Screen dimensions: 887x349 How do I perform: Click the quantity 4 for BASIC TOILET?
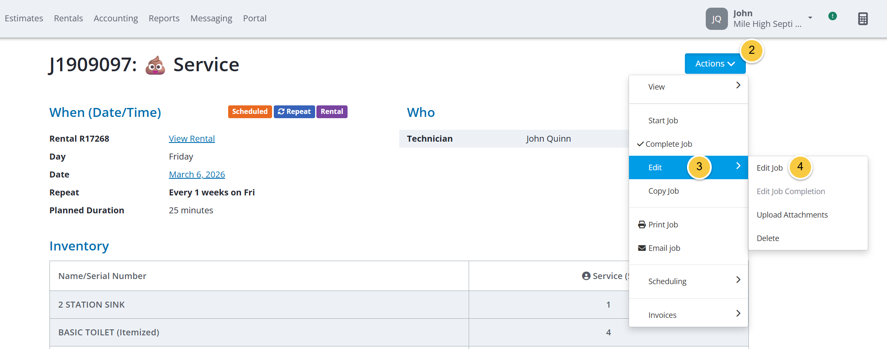click(x=609, y=332)
